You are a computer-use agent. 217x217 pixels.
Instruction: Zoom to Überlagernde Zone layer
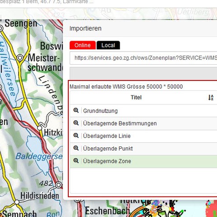coord(76,161)
